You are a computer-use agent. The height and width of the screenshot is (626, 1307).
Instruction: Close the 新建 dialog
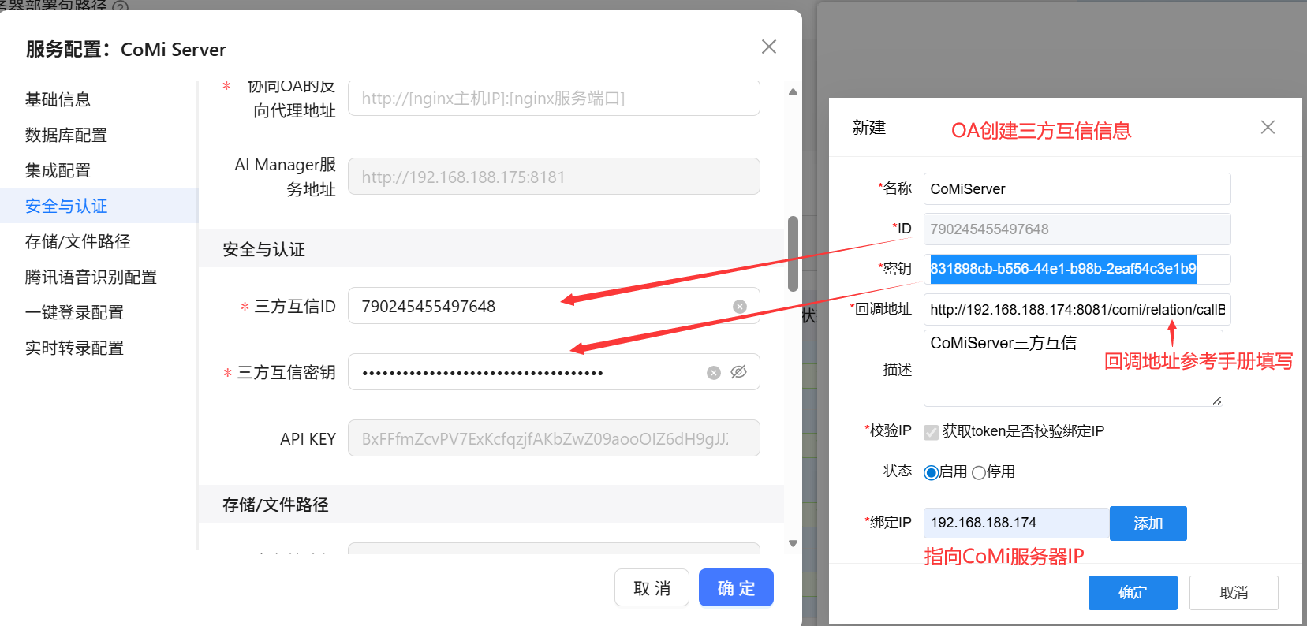tap(1268, 127)
